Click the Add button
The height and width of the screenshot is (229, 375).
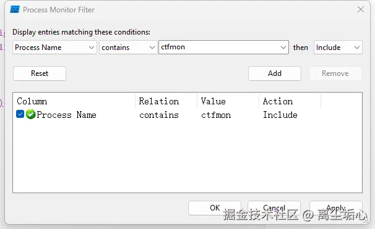[x=275, y=73]
